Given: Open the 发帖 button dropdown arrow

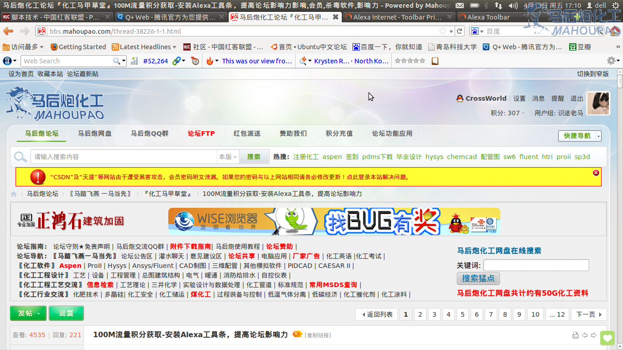Looking at the screenshot, I should pyautogui.click(x=39, y=314).
